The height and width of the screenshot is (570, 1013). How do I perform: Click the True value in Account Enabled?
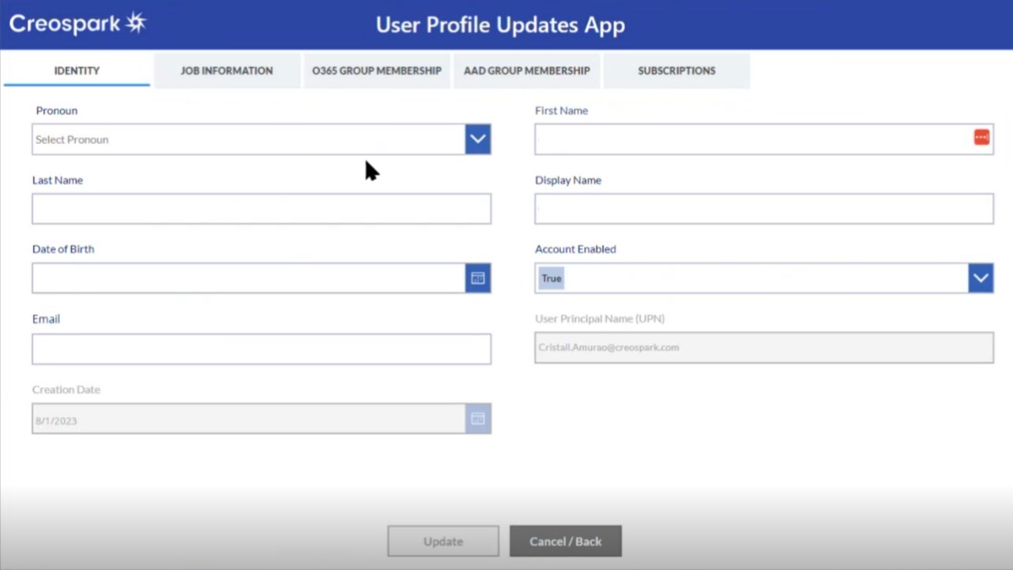click(552, 278)
